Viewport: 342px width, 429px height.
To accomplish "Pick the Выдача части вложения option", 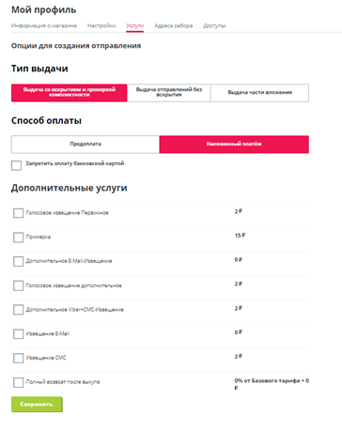I will click(x=259, y=93).
